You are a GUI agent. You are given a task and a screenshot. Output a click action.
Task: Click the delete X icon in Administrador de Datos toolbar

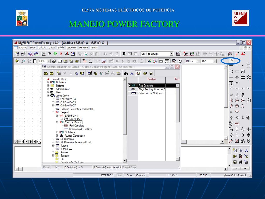coord(65,73)
